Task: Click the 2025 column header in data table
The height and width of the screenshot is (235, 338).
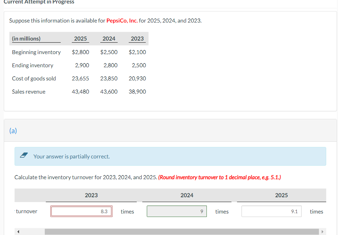Action: (81, 38)
